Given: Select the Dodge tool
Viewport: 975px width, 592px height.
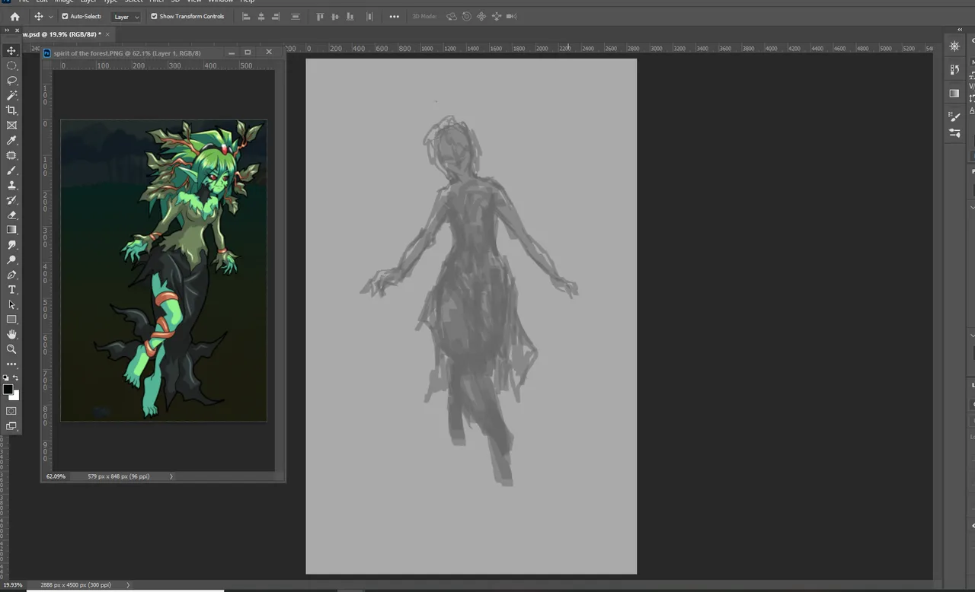Looking at the screenshot, I should point(11,259).
